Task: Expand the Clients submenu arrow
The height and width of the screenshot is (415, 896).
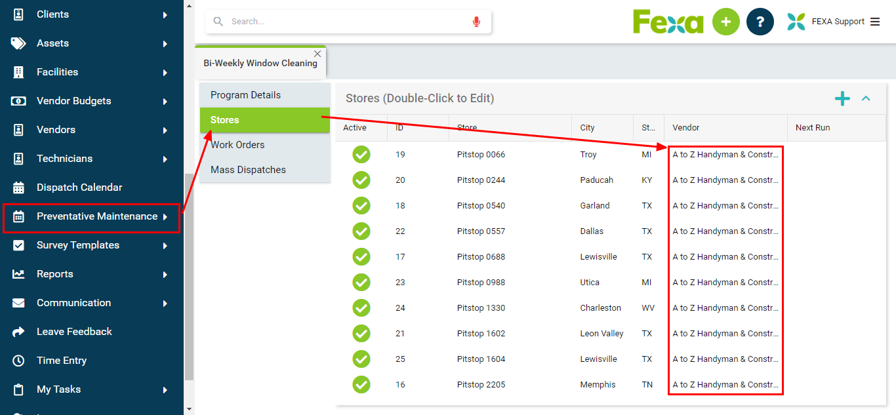Action: pyautogui.click(x=165, y=14)
